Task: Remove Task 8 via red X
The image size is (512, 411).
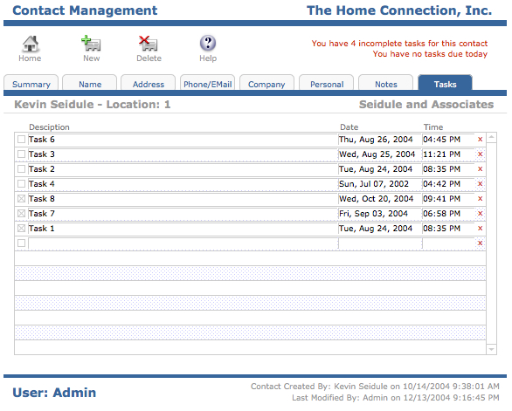Action: pos(480,199)
